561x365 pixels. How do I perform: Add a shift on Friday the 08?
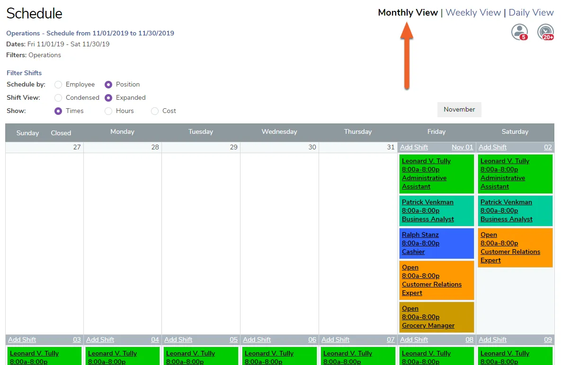point(414,339)
